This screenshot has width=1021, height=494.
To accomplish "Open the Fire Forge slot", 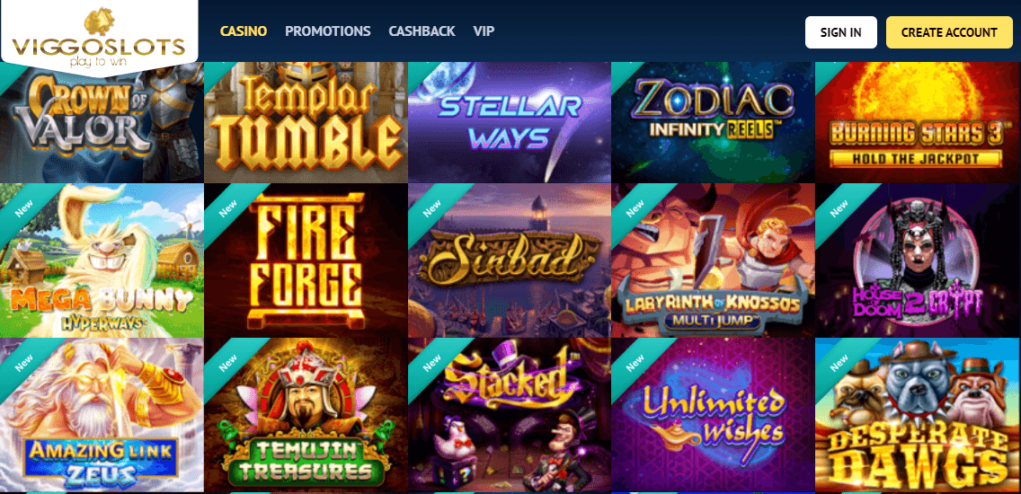I will click(306, 260).
